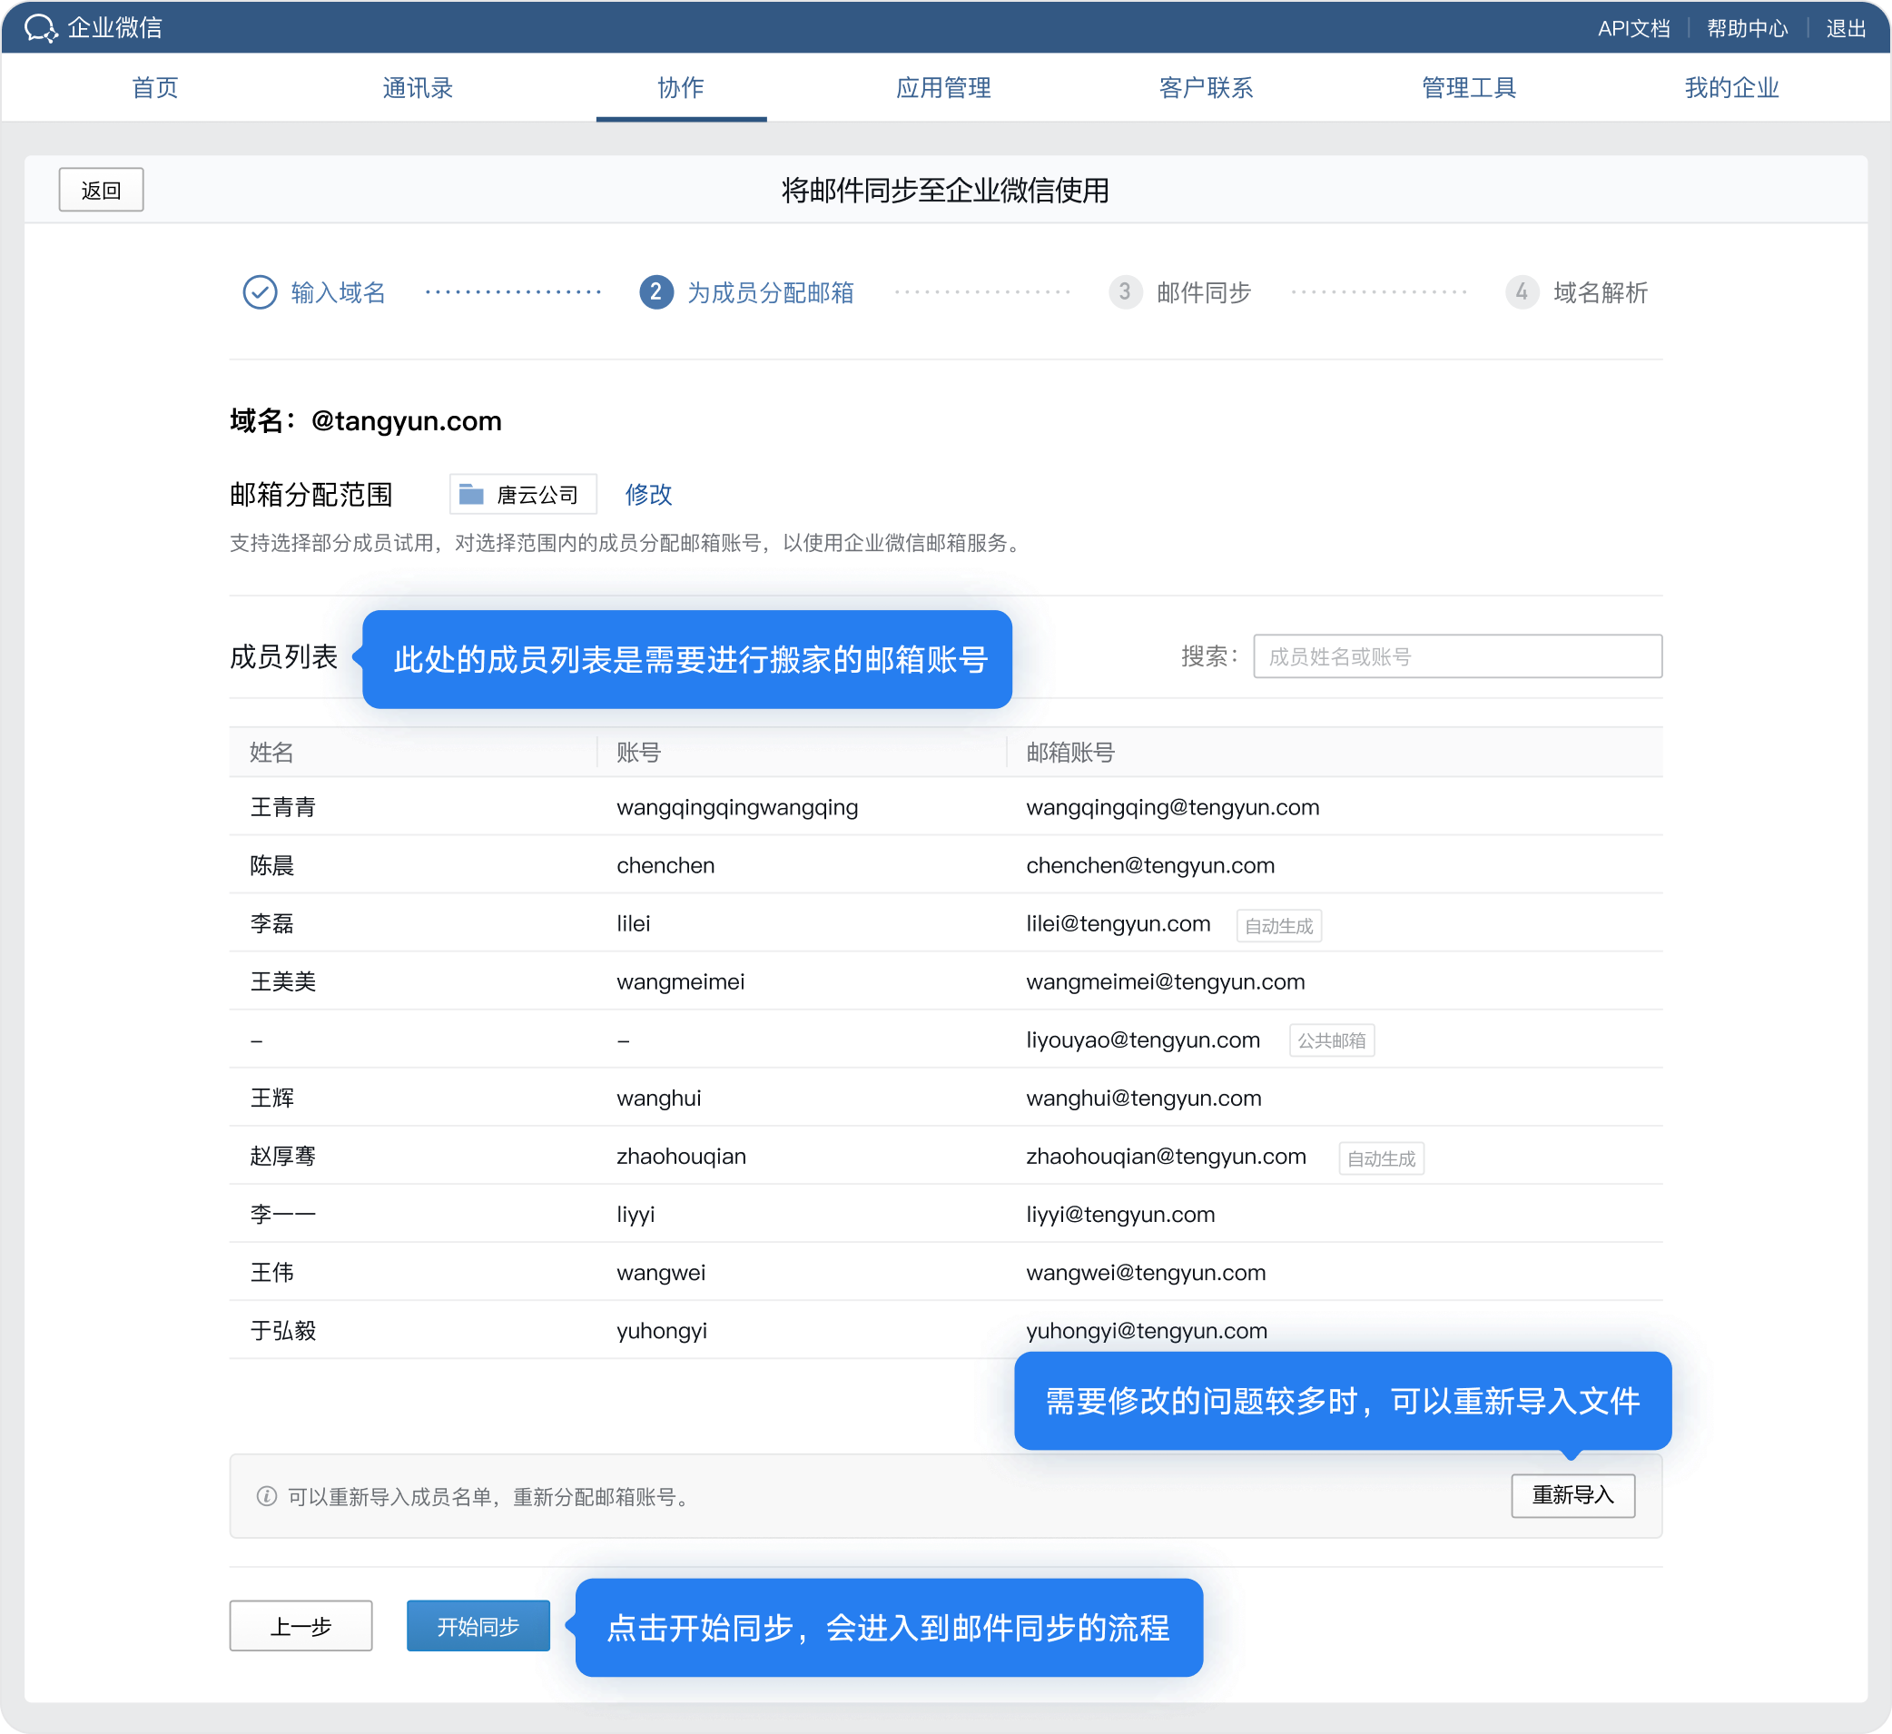The image size is (1892, 1734).
Task: Open the 帮助中心 link
Action: pyautogui.click(x=1747, y=28)
